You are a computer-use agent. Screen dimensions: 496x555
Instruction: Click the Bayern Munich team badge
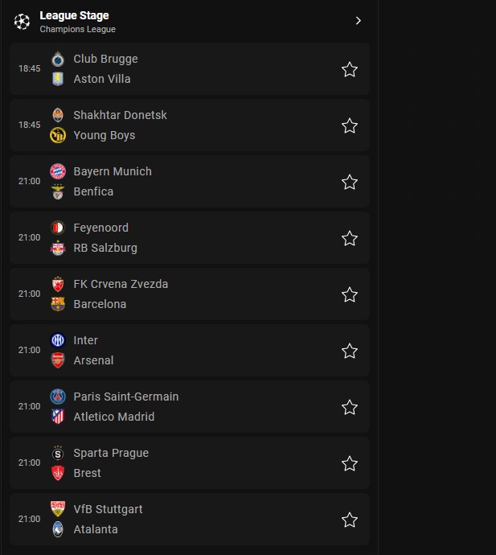(58, 171)
